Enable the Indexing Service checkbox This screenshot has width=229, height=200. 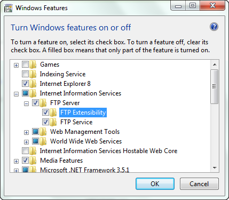25,74
